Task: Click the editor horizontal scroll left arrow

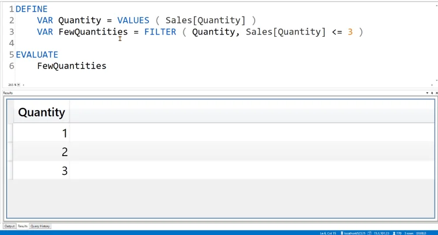Action: (x=24, y=85)
